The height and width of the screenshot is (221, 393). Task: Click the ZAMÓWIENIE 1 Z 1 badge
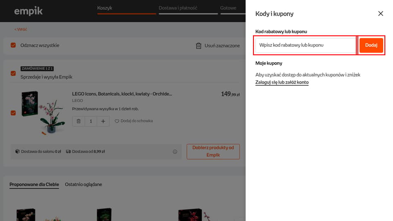pos(37,68)
